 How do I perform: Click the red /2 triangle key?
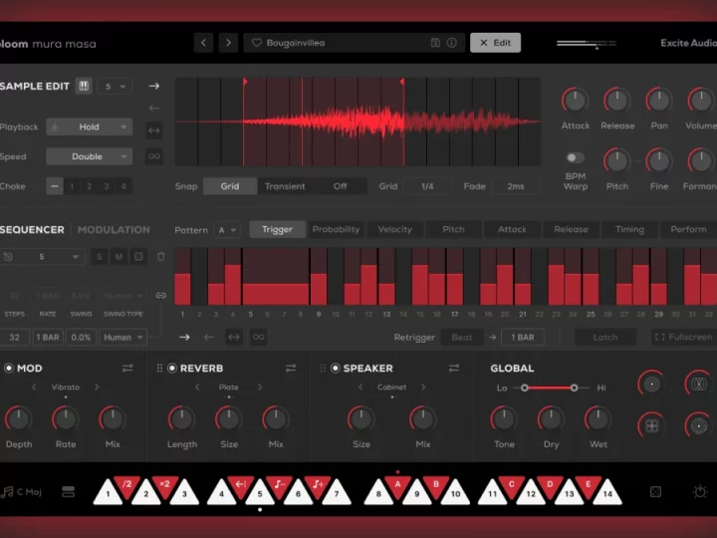(x=127, y=485)
